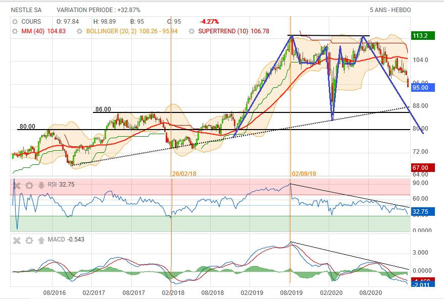Click the MM (40) indicator label
The height and width of the screenshot is (299, 444).
33,31
